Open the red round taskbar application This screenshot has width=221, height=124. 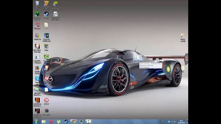(51, 122)
